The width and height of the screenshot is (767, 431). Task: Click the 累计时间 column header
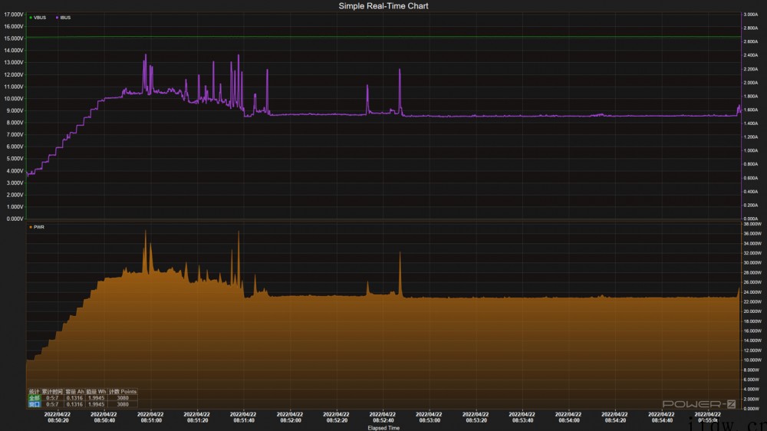[52, 392]
